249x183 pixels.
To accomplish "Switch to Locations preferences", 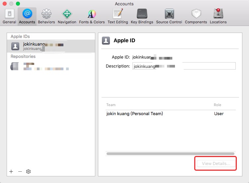I will (218, 16).
